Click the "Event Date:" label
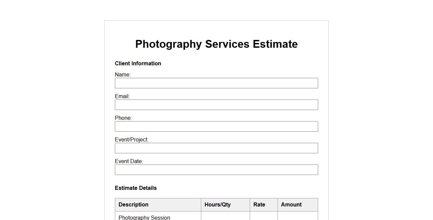This screenshot has width=433, height=220. 129,161
